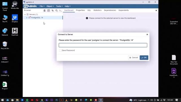
Task: Switch to the Properties tab
Action: pos(80,10)
